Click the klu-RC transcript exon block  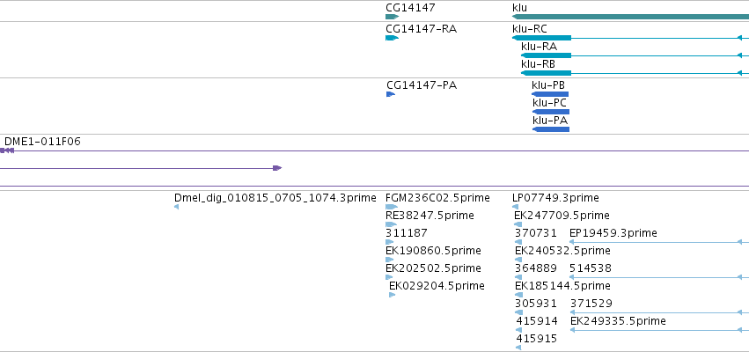pos(541,38)
